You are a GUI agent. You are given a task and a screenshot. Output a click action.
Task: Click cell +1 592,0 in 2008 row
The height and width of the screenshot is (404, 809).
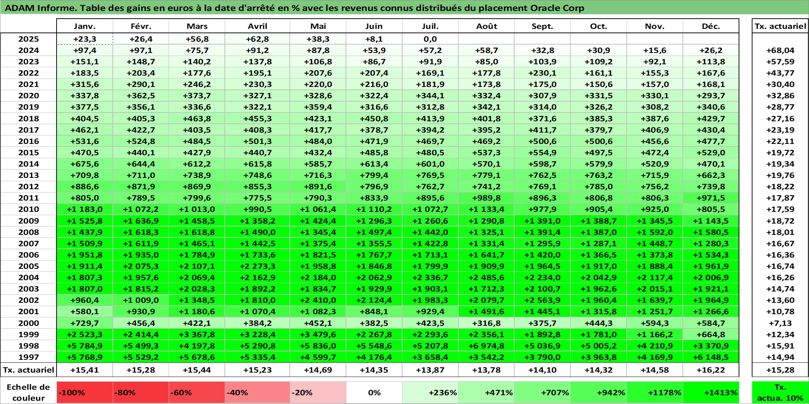pos(655,232)
